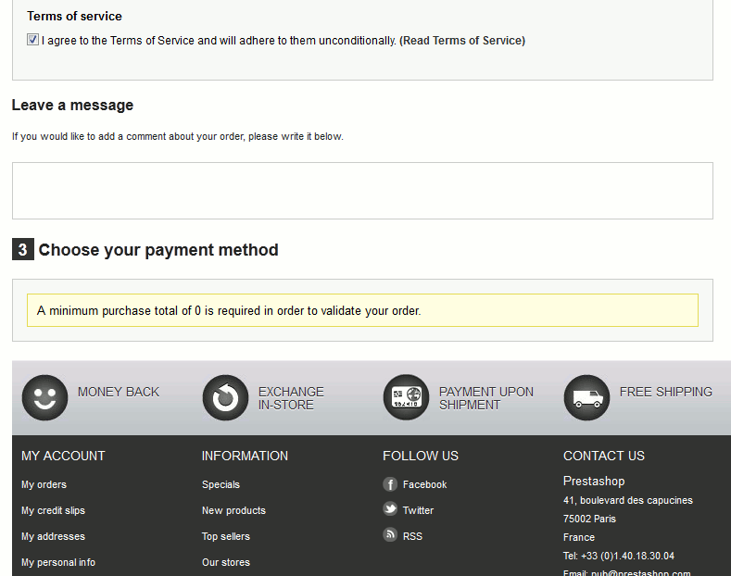Viewport: 731px width, 576px height.
Task: Go to My credit slips
Action: (x=53, y=510)
